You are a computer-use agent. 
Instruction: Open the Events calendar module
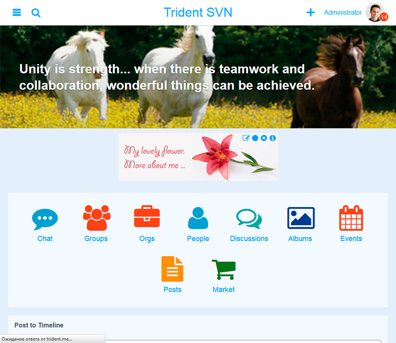351,224
